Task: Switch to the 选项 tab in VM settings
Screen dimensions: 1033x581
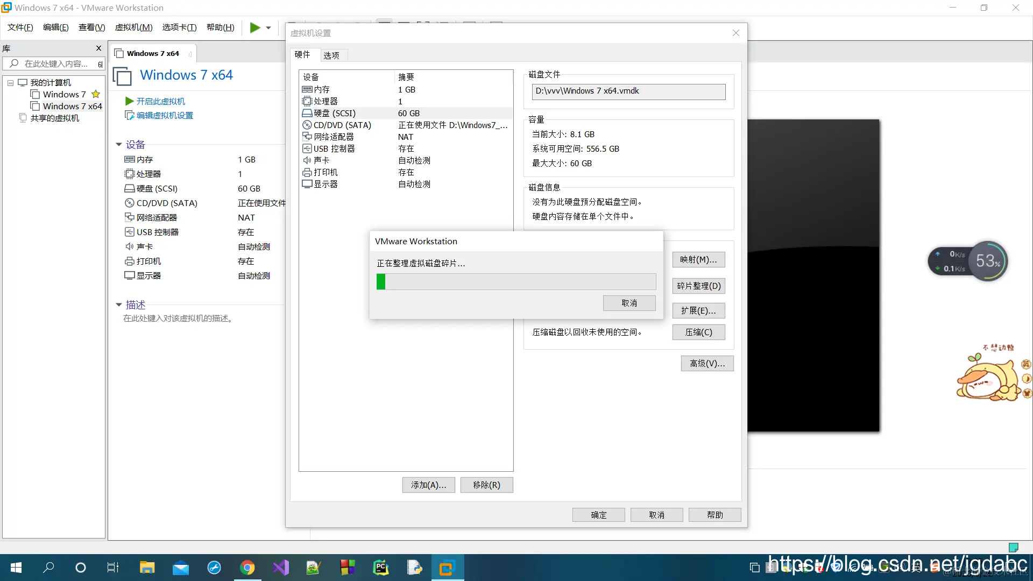Action: [332, 55]
